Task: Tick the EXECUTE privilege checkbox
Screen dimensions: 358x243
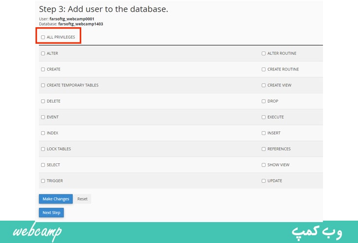Action: [264, 117]
